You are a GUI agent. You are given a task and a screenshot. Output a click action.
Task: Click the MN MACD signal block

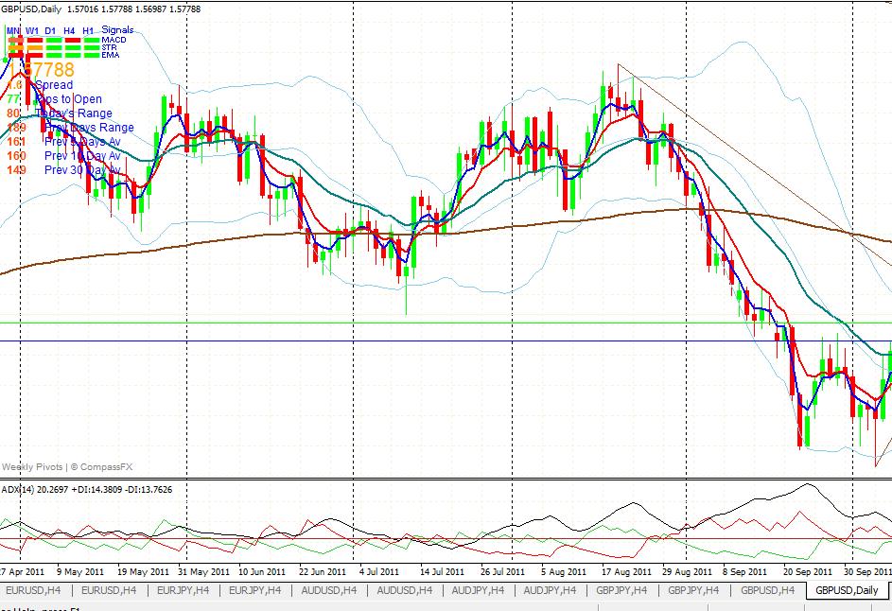click(x=13, y=40)
